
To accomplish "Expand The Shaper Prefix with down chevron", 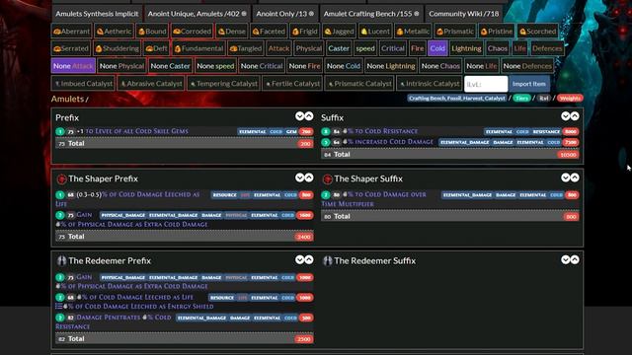I will point(299,177).
